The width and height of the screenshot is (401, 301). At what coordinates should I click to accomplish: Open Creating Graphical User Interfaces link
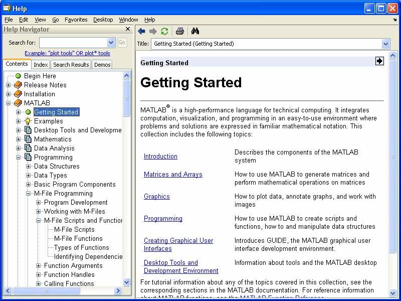[178, 244]
